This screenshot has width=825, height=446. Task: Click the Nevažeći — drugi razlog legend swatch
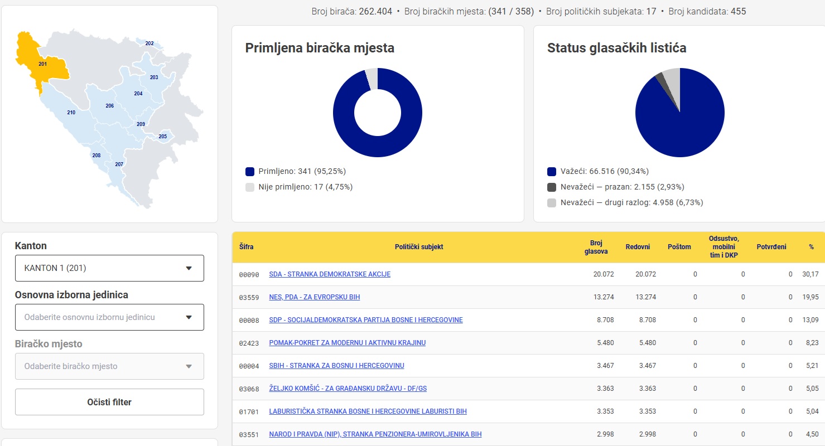552,203
